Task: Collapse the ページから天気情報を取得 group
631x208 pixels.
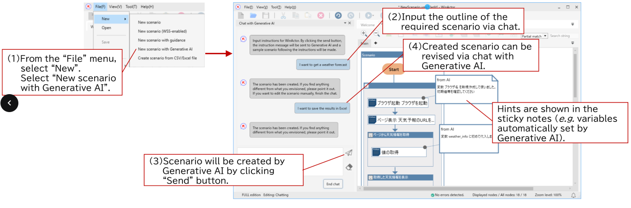Action: click(370, 134)
